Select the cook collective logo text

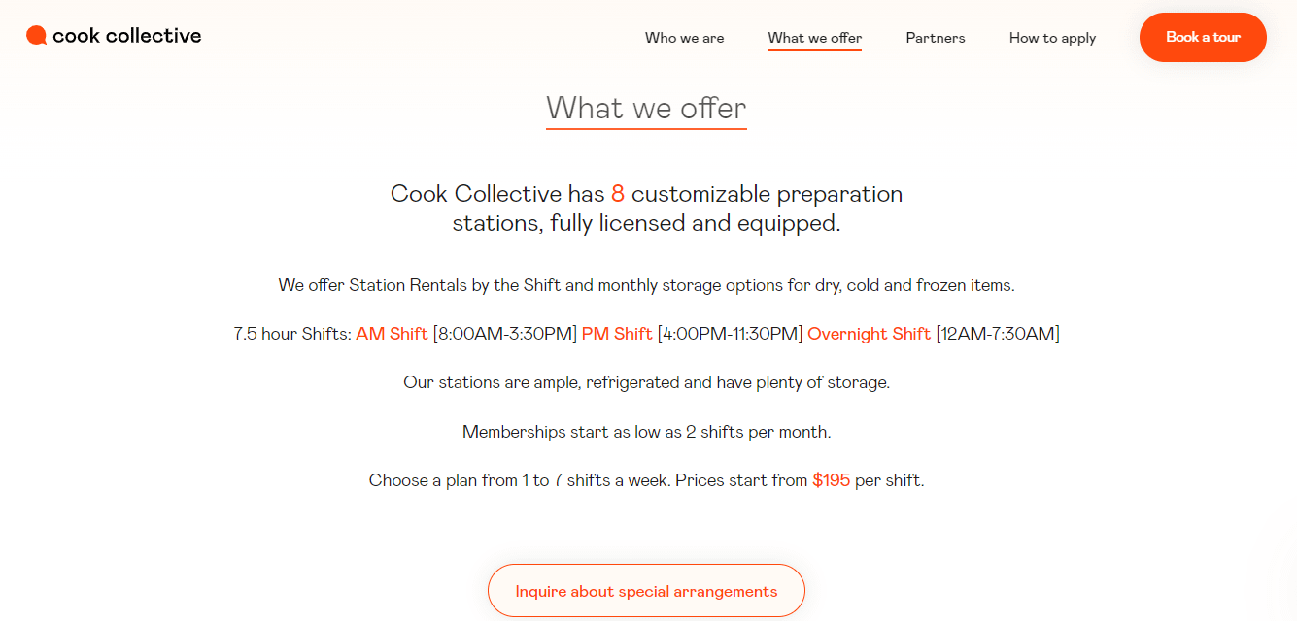127,35
